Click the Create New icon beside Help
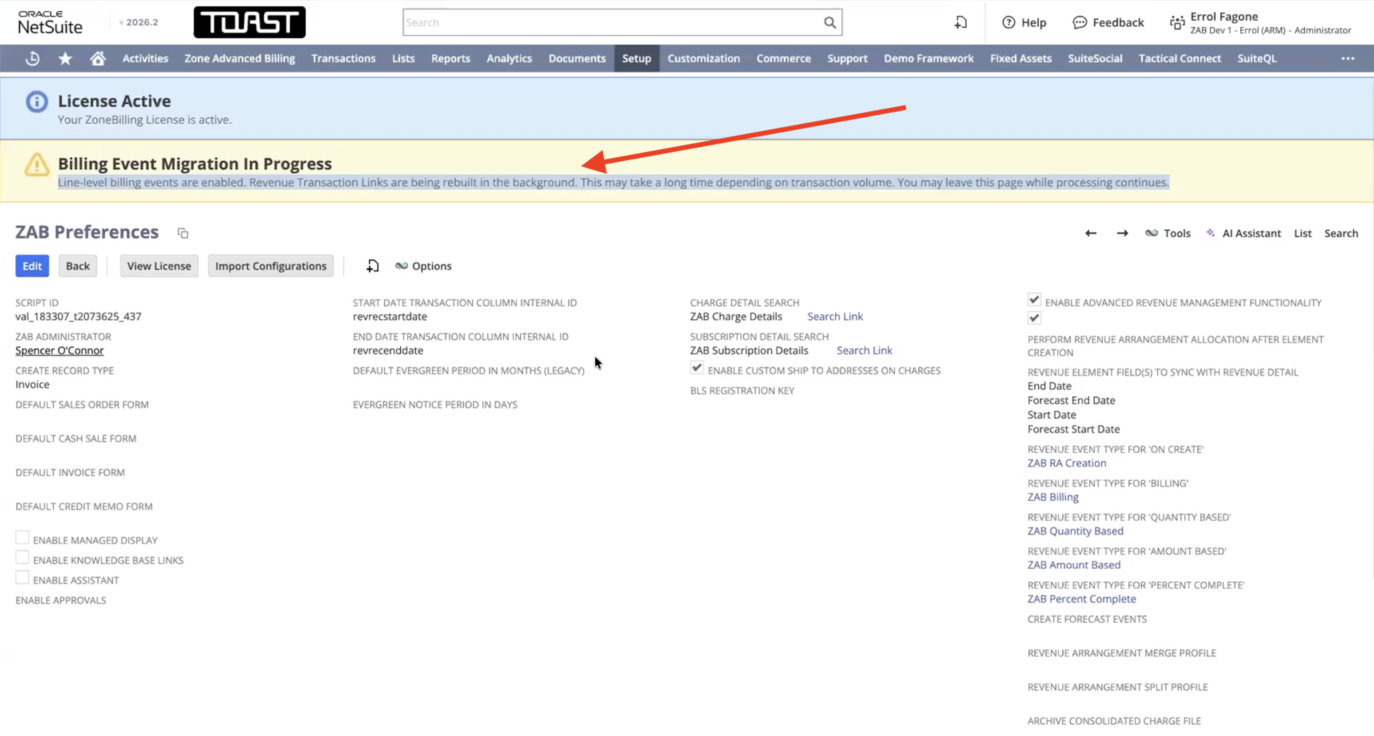This screenshot has height=736, width=1374. pyautogui.click(x=961, y=23)
